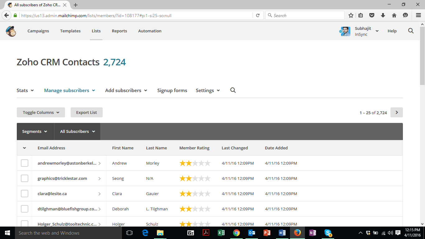The height and width of the screenshot is (239, 425).
Task: Go to the Automation section
Action: pos(150,31)
